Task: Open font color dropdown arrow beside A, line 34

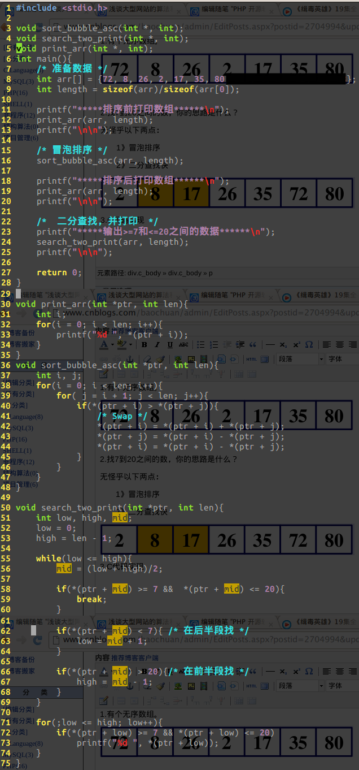Action: point(111,345)
